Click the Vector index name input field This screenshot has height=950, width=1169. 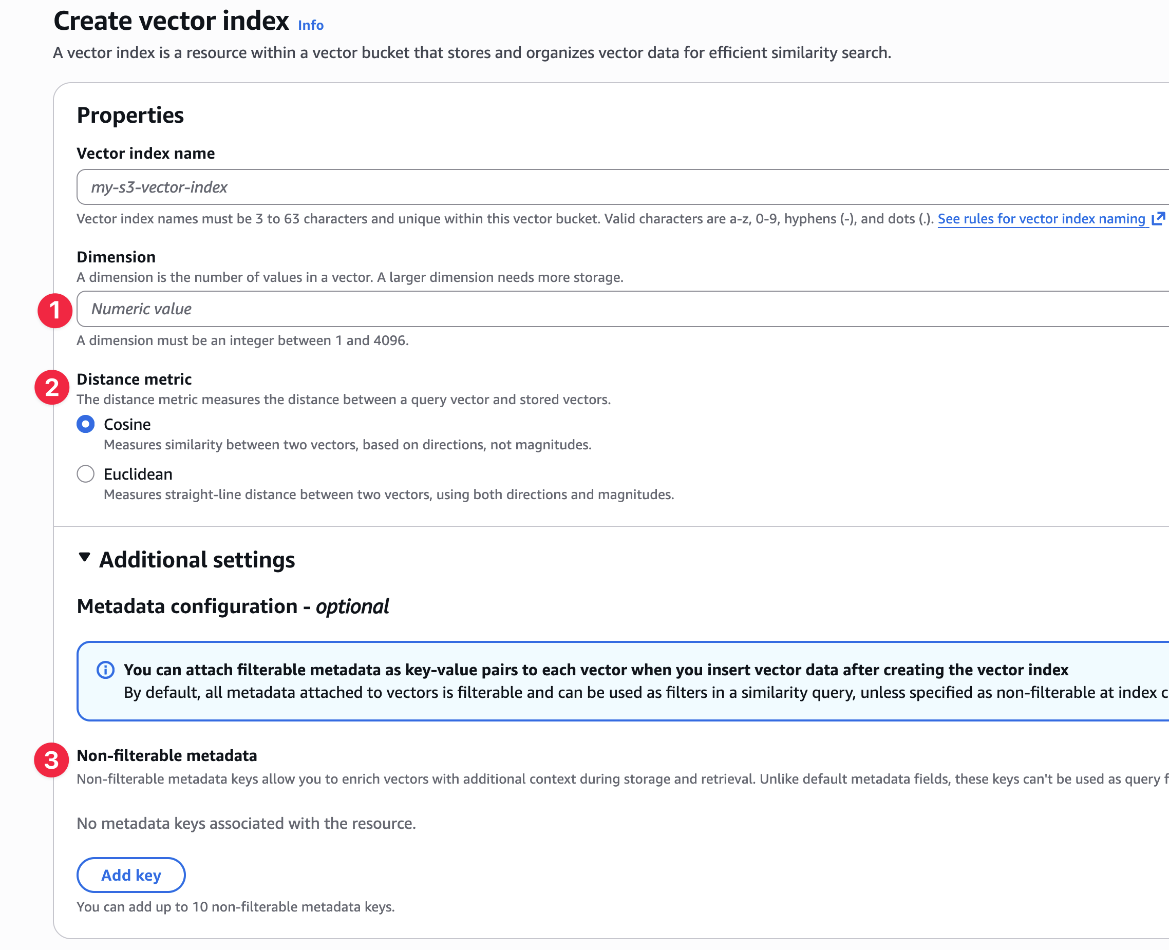tap(623, 187)
